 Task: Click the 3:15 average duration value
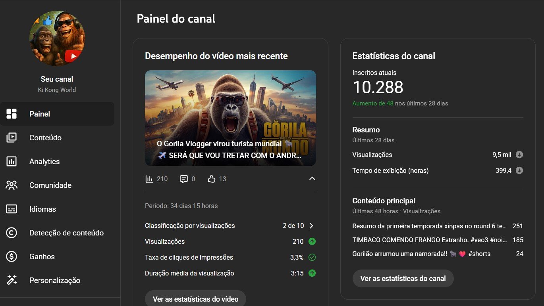click(x=297, y=273)
